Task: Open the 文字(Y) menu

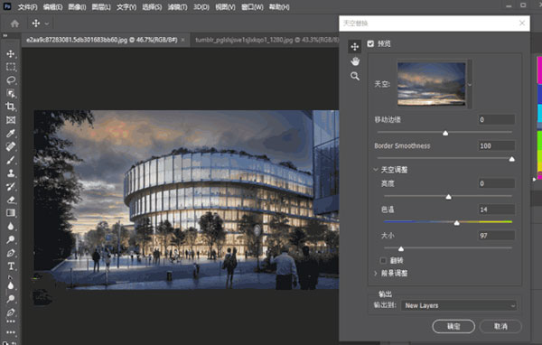Action: [126, 7]
